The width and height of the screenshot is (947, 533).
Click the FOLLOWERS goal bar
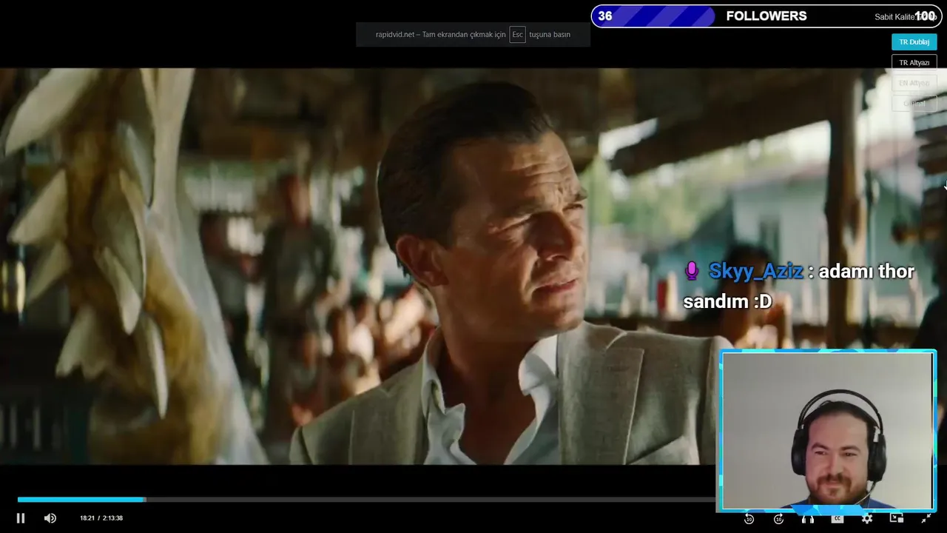coord(766,16)
